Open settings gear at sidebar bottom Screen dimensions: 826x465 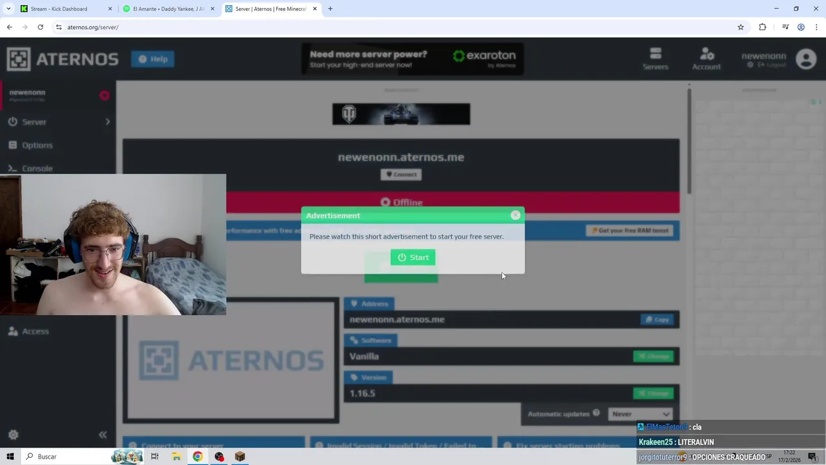pyautogui.click(x=13, y=435)
